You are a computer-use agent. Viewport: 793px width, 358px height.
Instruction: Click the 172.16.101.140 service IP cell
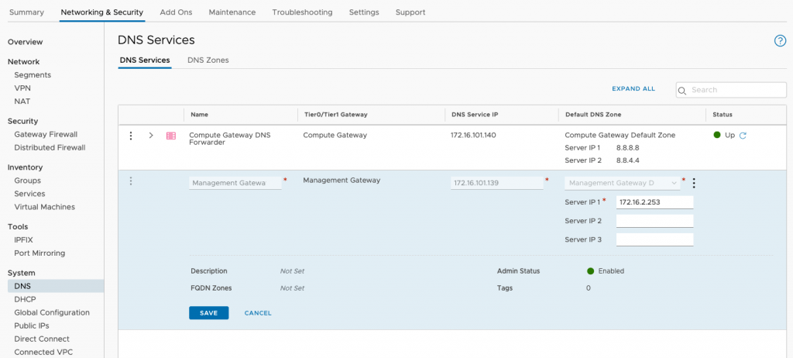click(475, 136)
